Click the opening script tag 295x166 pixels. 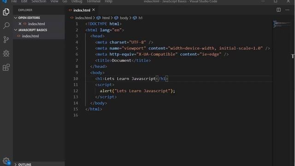(x=105, y=85)
